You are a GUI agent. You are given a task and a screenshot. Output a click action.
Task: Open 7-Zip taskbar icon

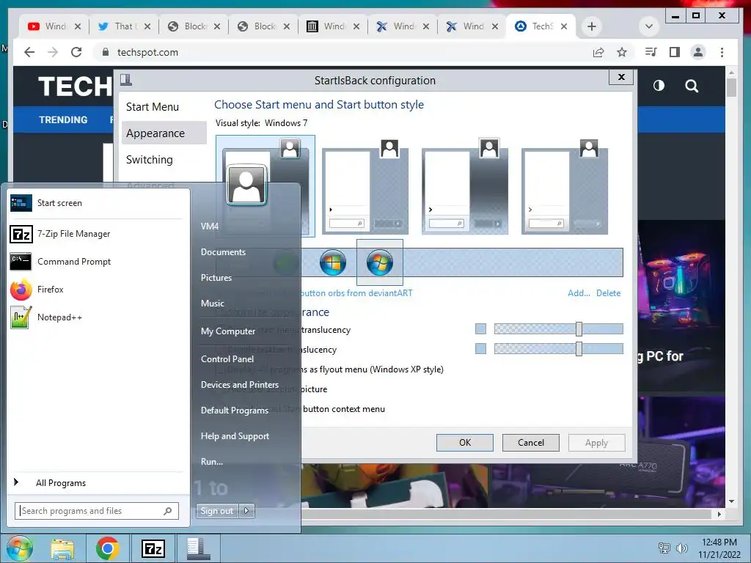tap(153, 548)
